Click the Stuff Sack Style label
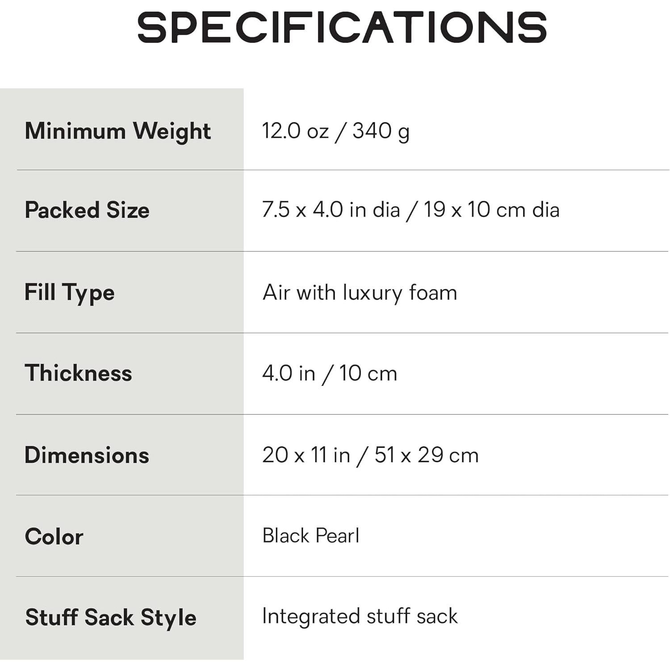This screenshot has height=670, width=670. click(x=111, y=617)
